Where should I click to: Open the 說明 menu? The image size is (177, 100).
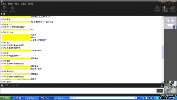click(30, 4)
